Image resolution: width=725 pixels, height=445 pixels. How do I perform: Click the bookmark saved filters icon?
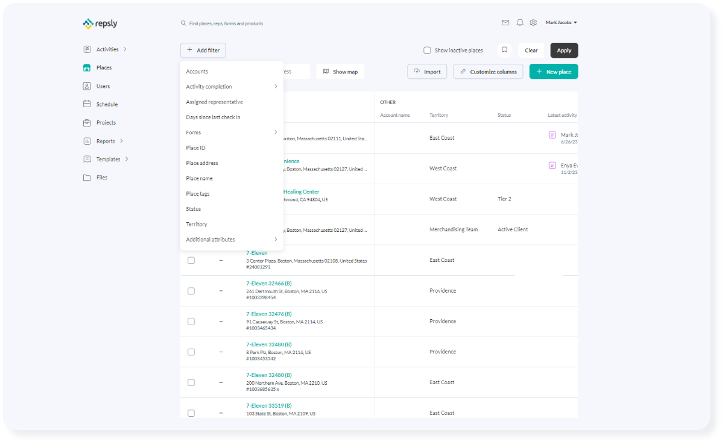click(x=504, y=51)
